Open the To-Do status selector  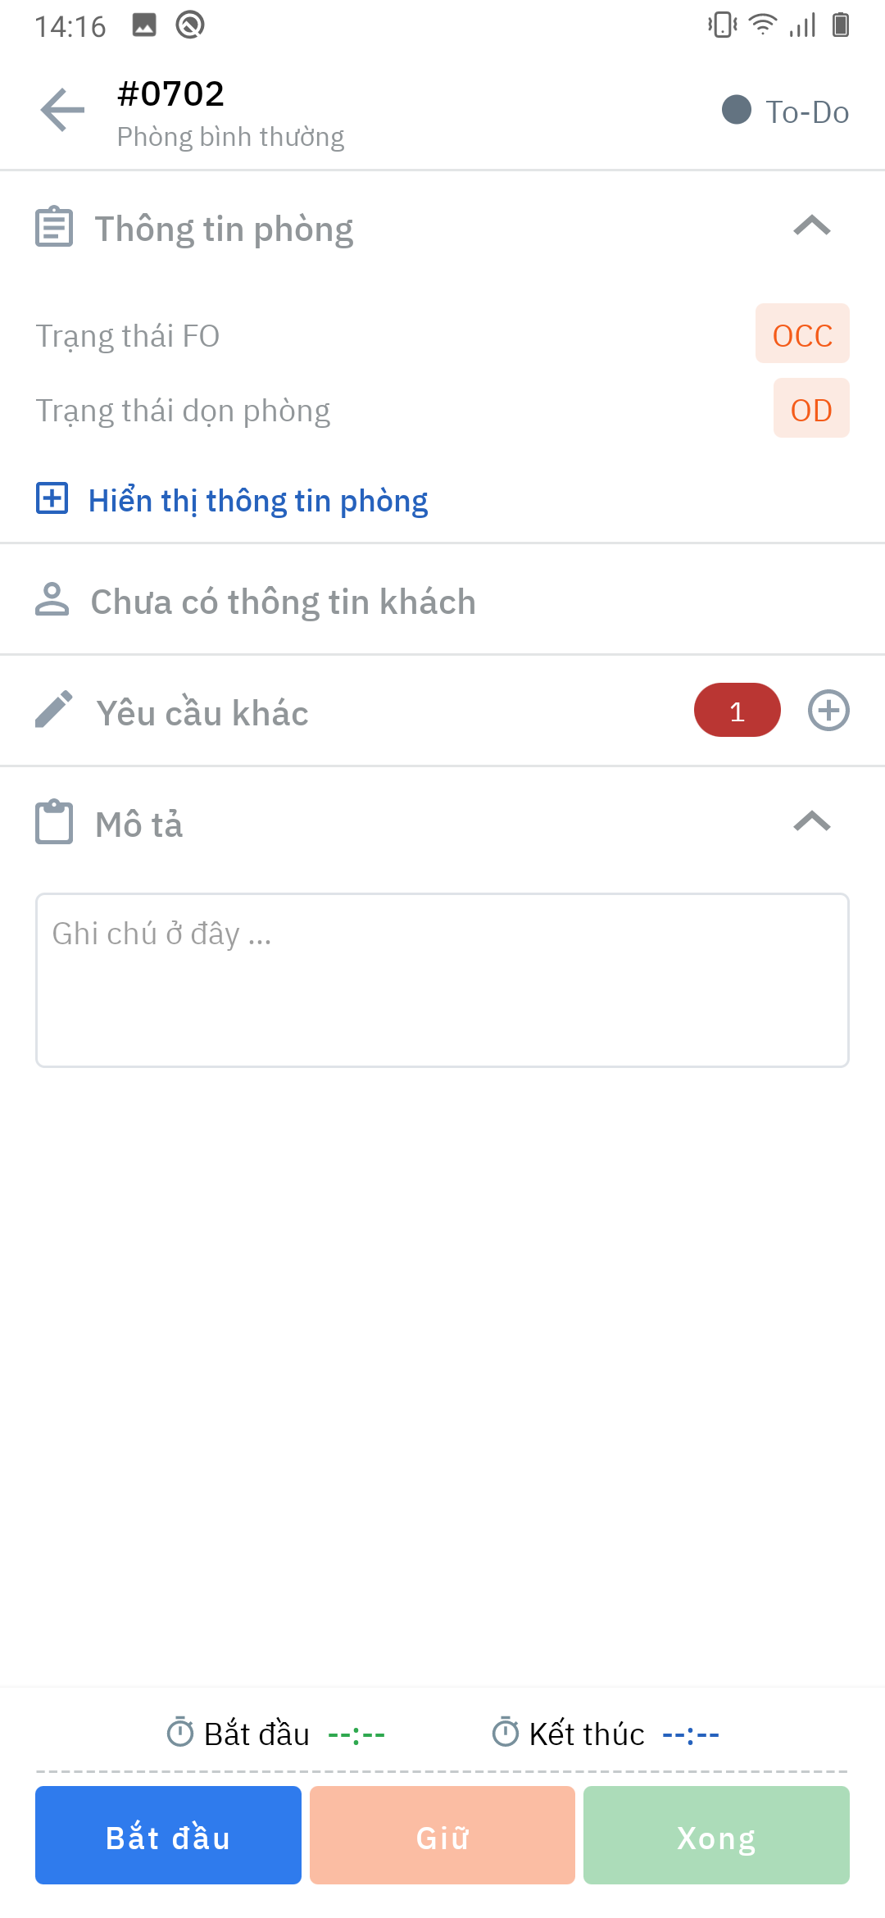[785, 111]
